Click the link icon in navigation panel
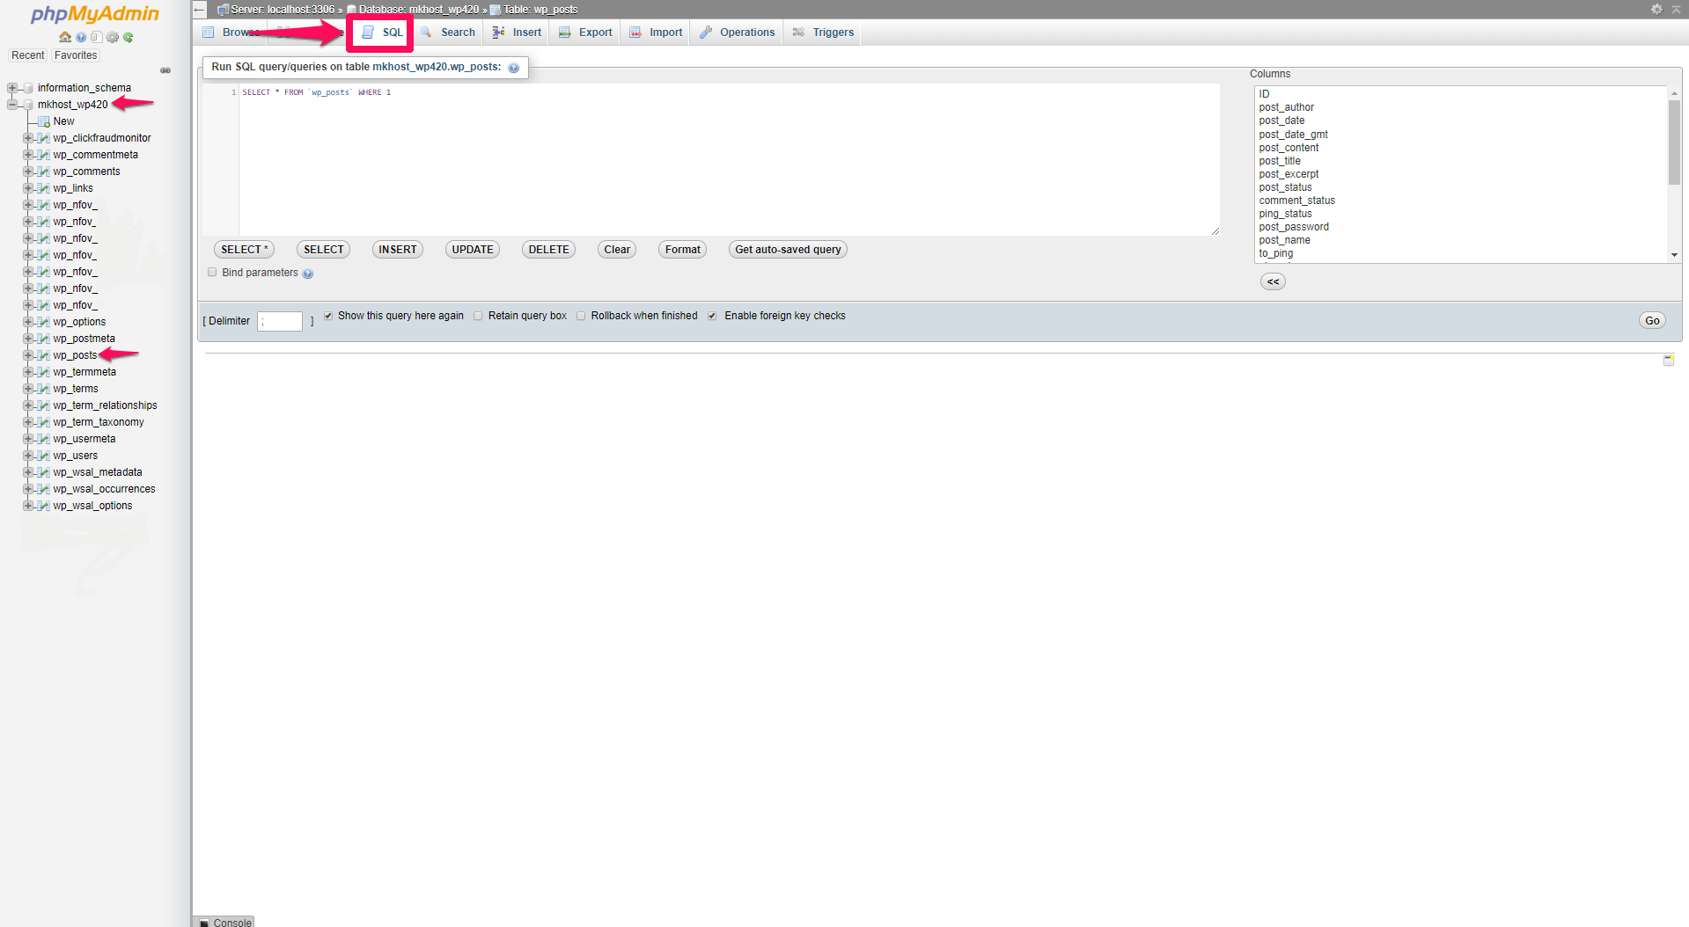The image size is (1689, 927). (x=165, y=70)
